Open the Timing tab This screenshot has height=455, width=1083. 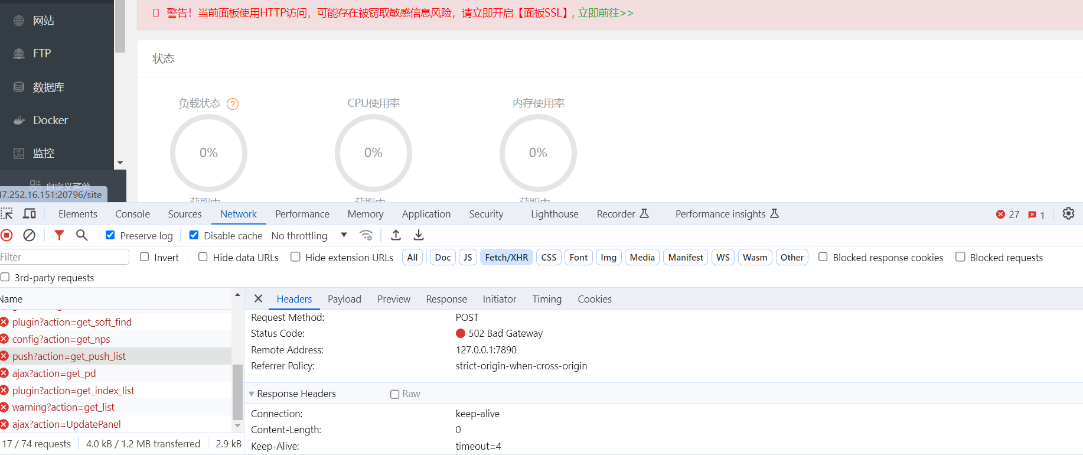coord(547,299)
